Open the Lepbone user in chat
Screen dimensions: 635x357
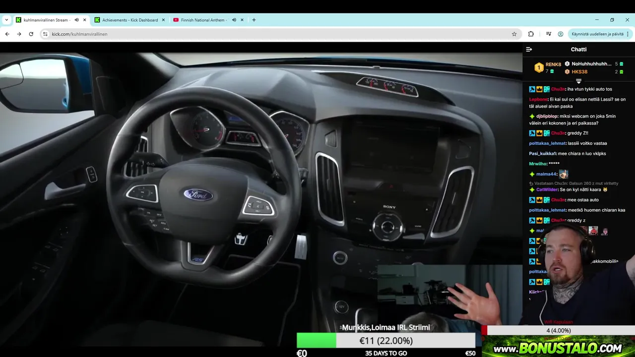point(538,99)
